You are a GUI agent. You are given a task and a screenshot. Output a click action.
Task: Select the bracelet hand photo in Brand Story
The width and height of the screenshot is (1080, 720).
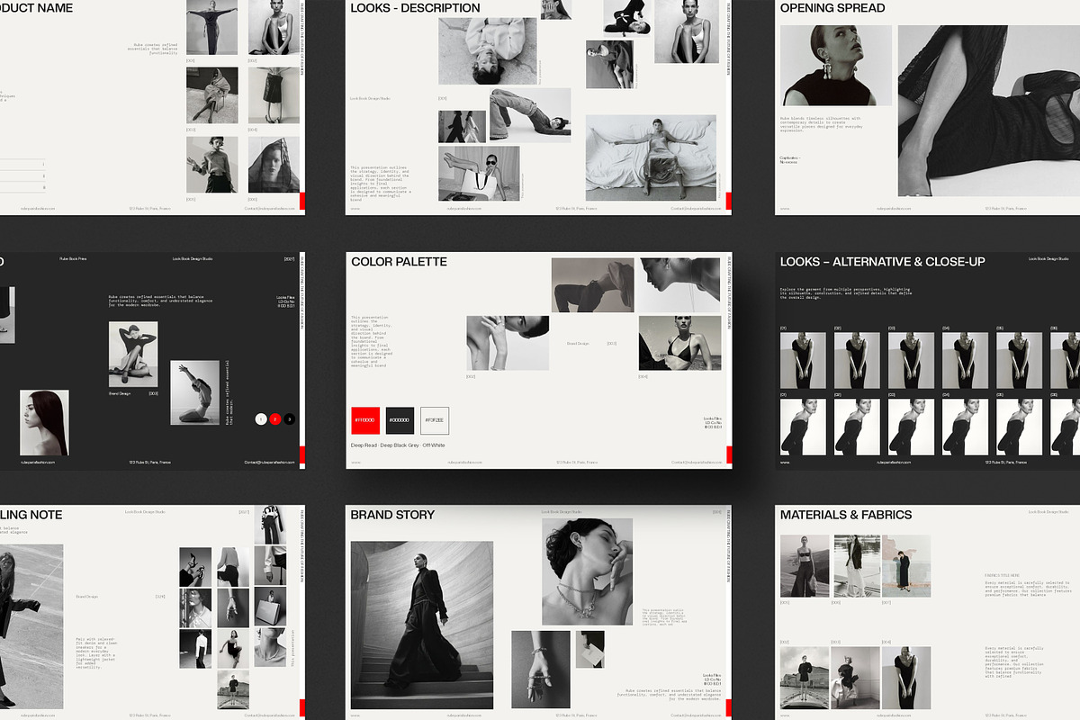pos(541,669)
